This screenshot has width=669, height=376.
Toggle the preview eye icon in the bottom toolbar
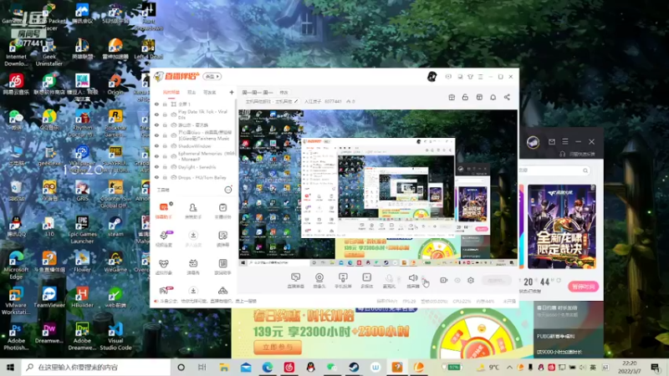click(x=457, y=281)
